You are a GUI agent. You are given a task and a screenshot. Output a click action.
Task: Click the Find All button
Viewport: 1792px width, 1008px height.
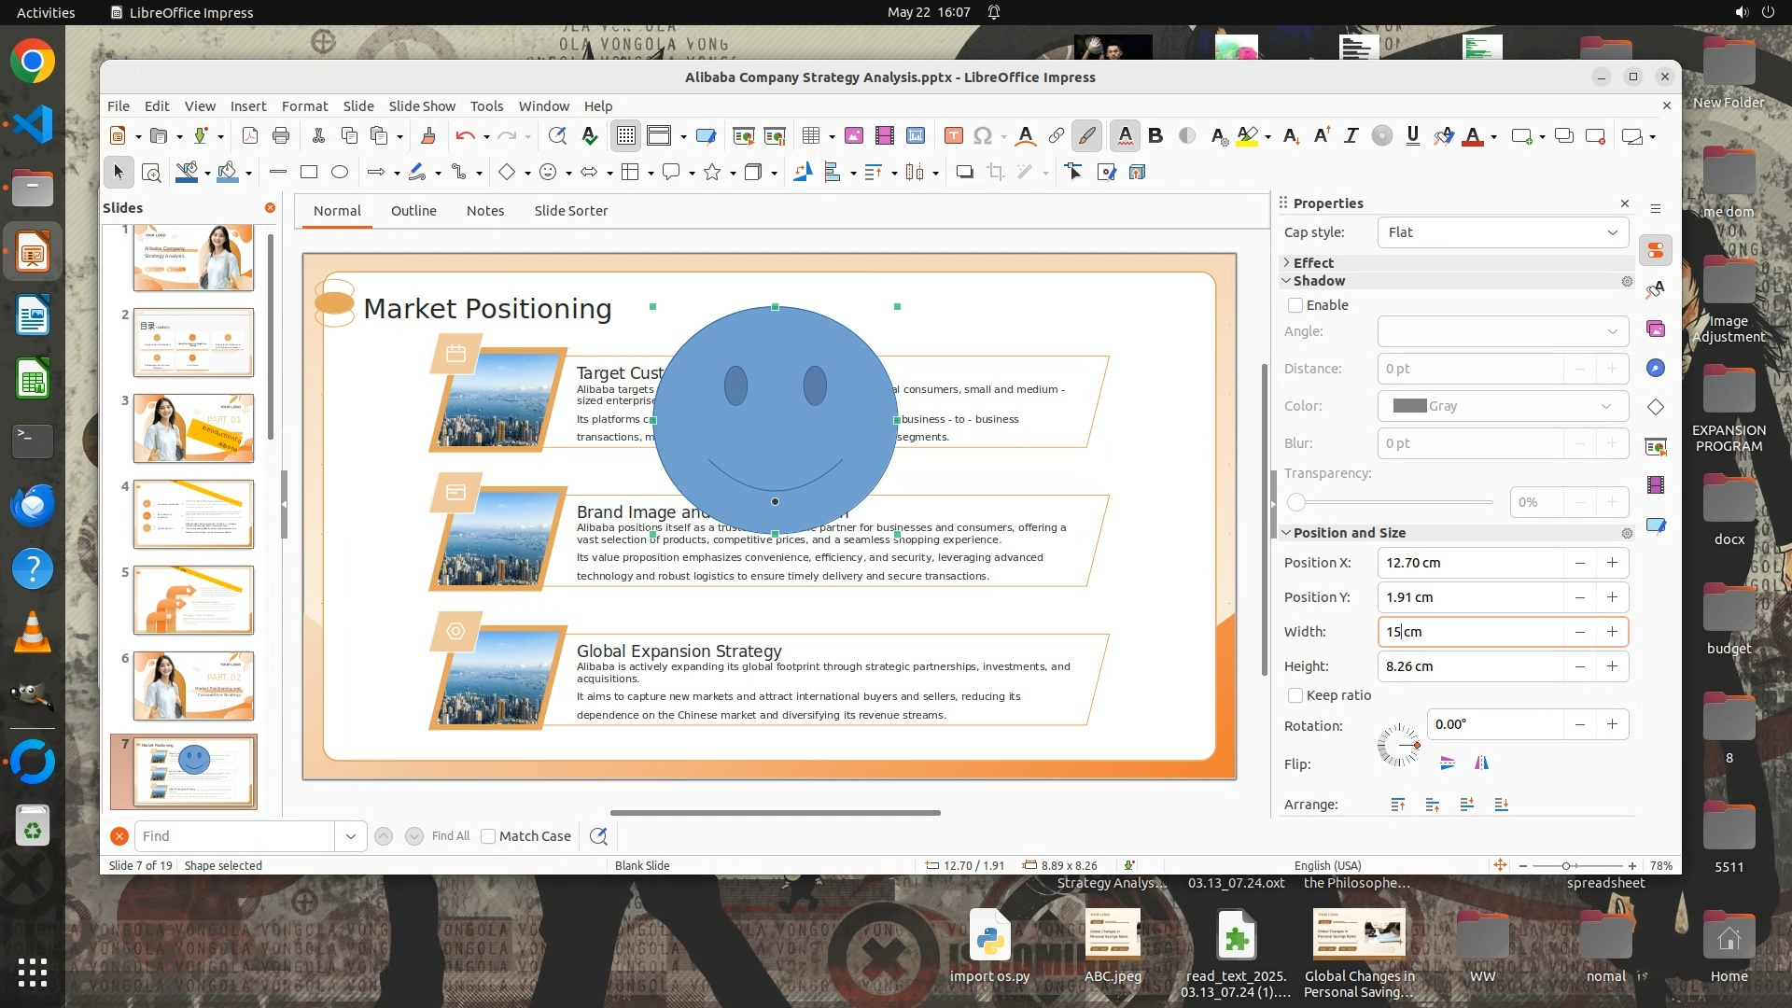[x=451, y=836]
